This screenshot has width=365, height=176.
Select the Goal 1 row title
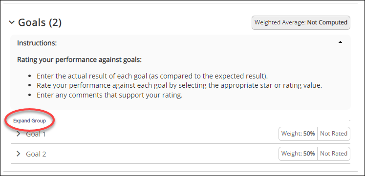(x=36, y=134)
